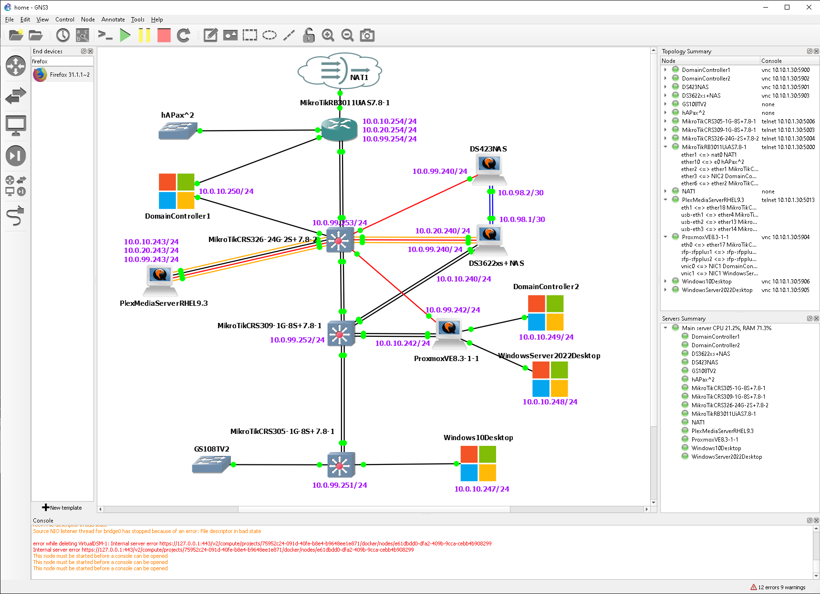Screen dimensions: 820x594
Task: Expand DS423NAS in Topology Summary
Action: coord(665,87)
